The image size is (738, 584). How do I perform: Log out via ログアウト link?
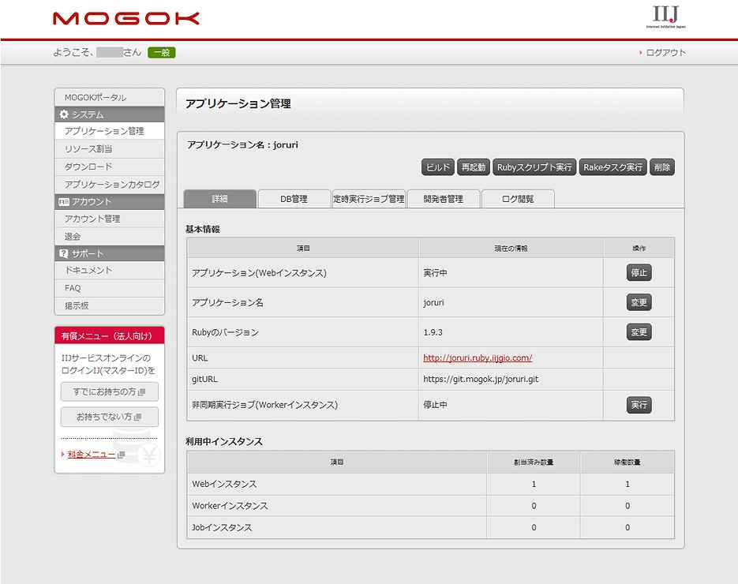click(665, 53)
